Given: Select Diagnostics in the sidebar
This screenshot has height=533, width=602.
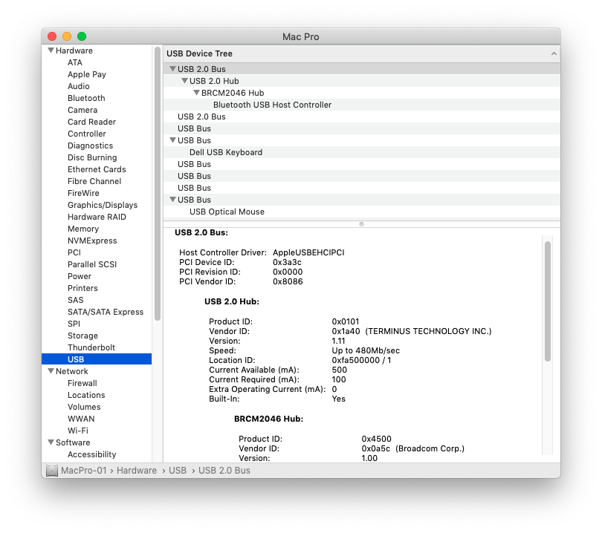Looking at the screenshot, I should pos(90,145).
